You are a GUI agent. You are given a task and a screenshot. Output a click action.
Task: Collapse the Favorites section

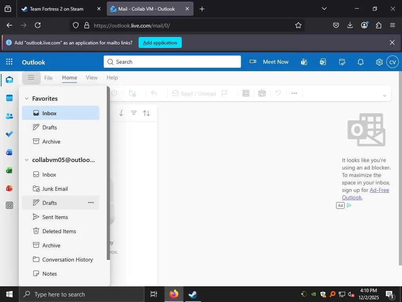pos(27,99)
